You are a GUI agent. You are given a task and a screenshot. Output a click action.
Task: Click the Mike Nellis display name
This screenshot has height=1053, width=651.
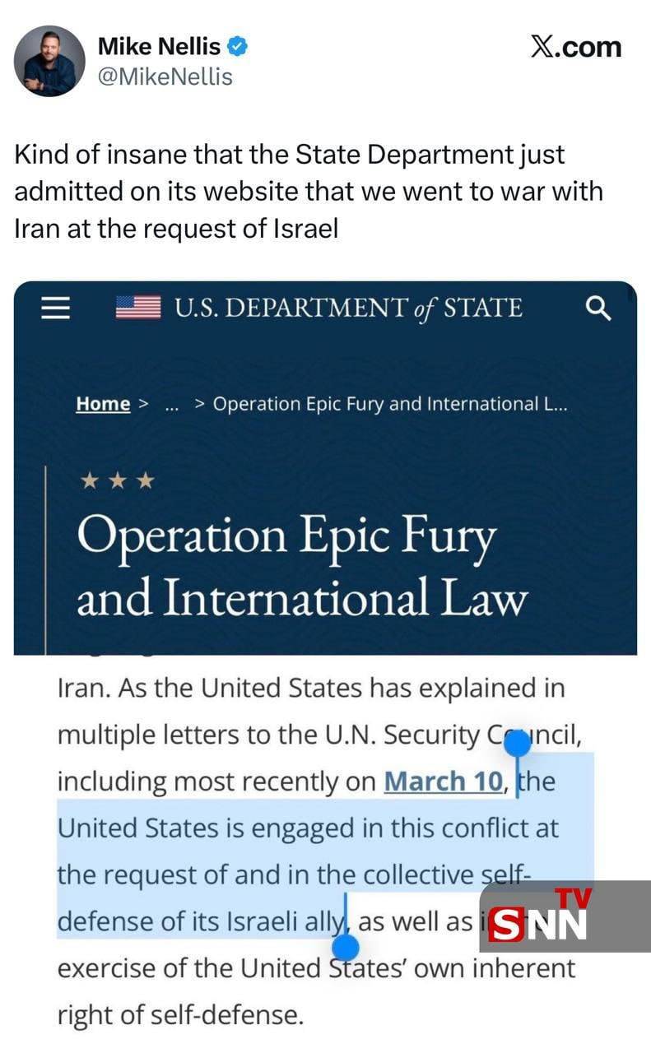coord(159,47)
